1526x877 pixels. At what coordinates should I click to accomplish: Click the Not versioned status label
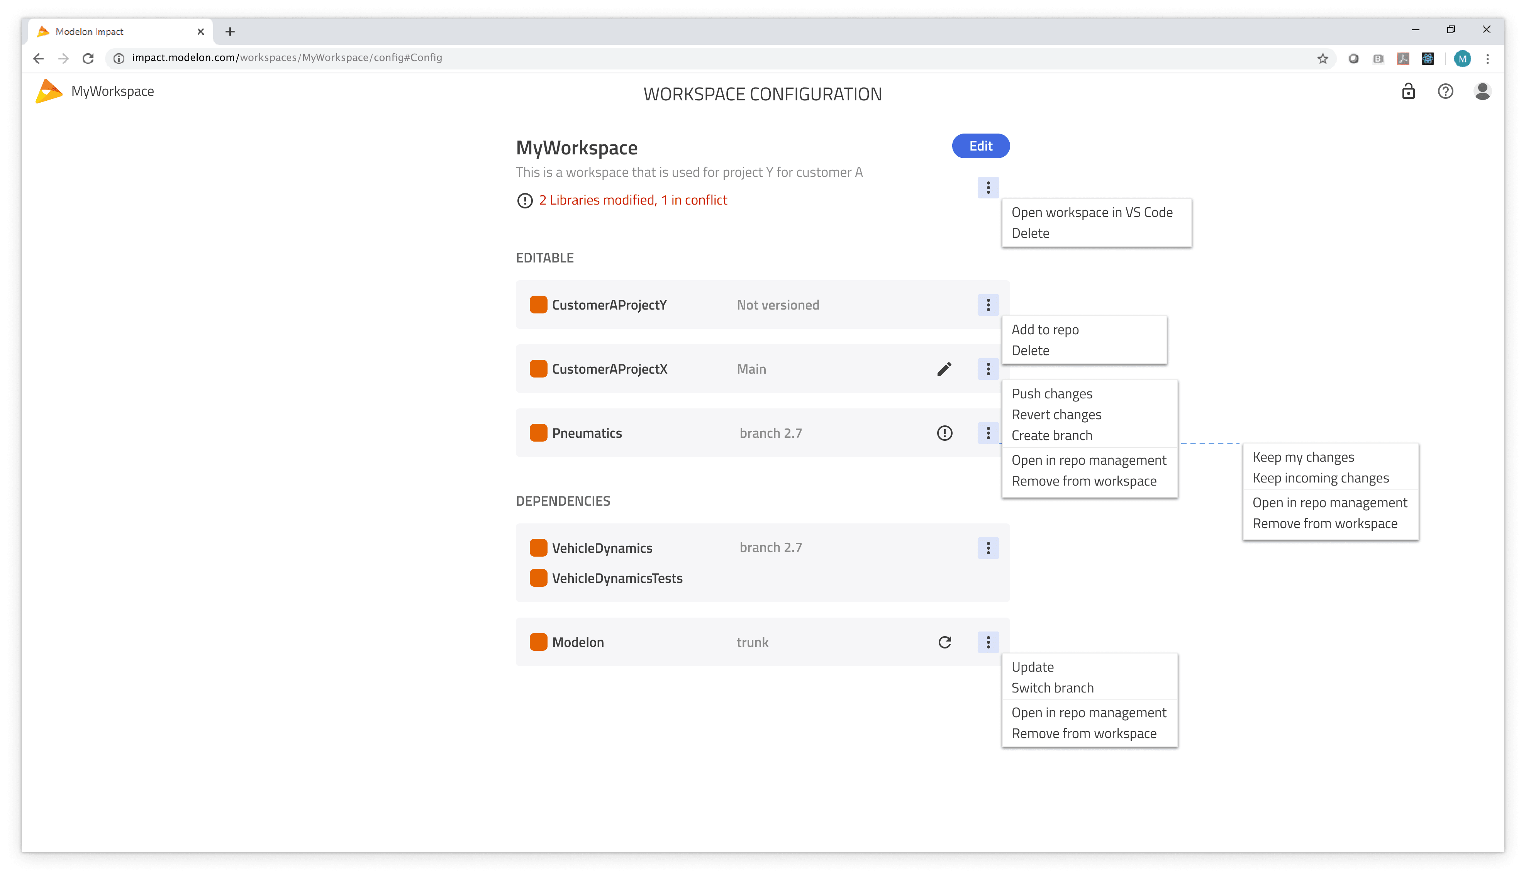(x=777, y=305)
